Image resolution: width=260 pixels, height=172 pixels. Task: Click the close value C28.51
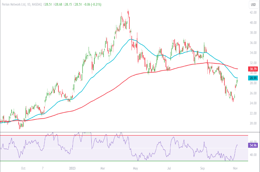tap(78, 5)
